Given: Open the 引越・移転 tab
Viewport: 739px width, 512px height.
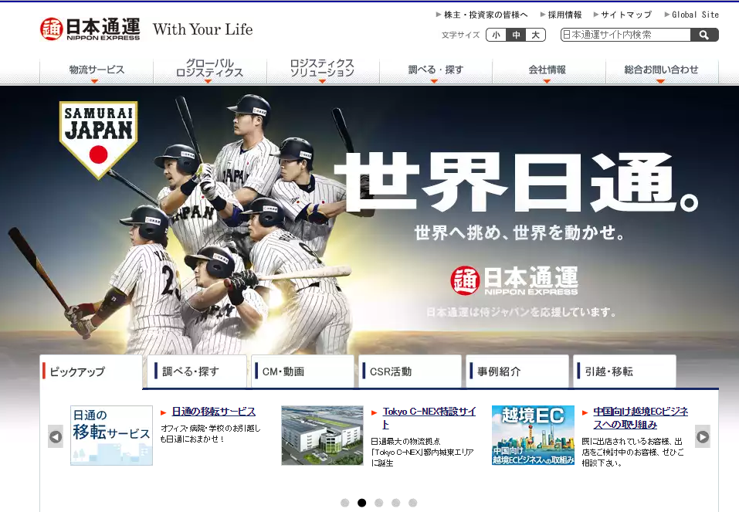Looking at the screenshot, I should point(625,371).
